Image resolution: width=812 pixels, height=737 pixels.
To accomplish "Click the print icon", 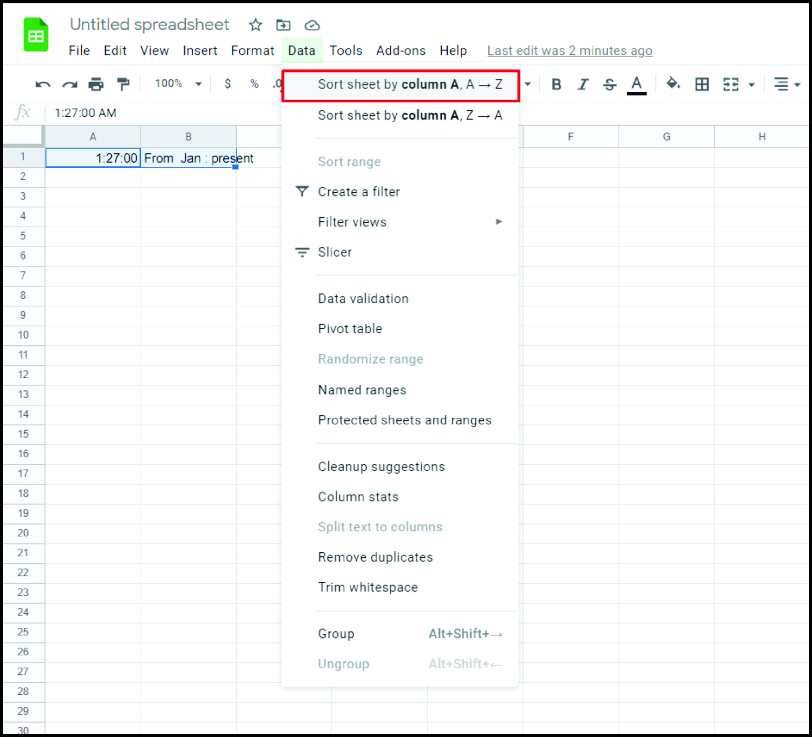I will pos(96,85).
